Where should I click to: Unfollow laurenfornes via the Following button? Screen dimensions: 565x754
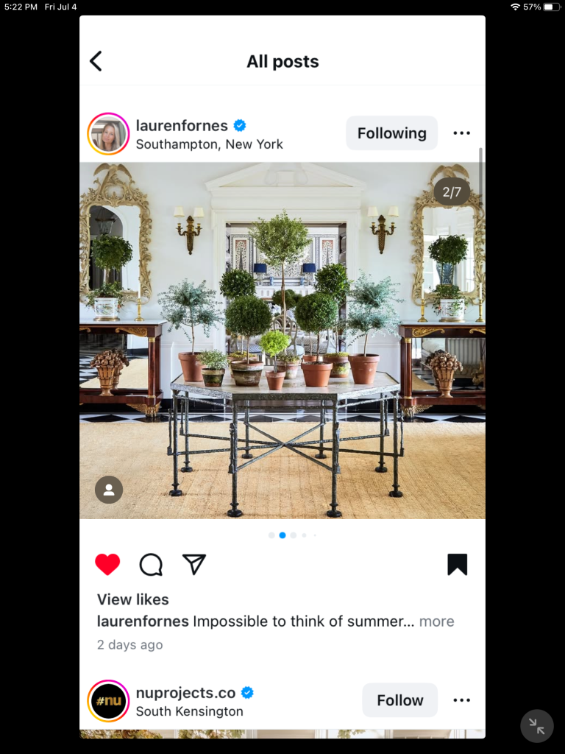[391, 133]
